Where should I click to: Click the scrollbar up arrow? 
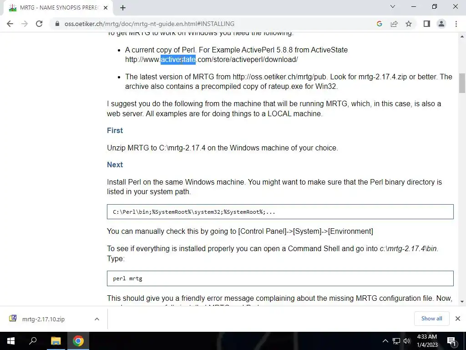[462, 36]
